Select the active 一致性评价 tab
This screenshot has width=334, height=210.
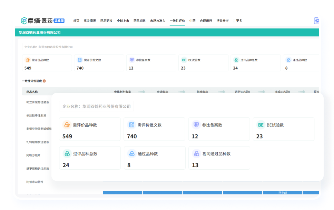coord(177,21)
